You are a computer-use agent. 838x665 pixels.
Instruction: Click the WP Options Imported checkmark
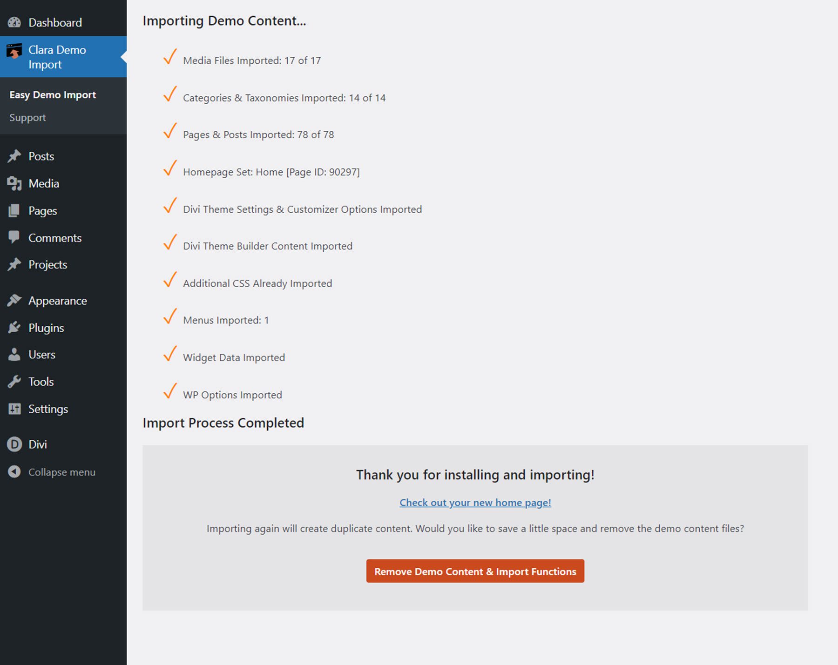click(170, 391)
